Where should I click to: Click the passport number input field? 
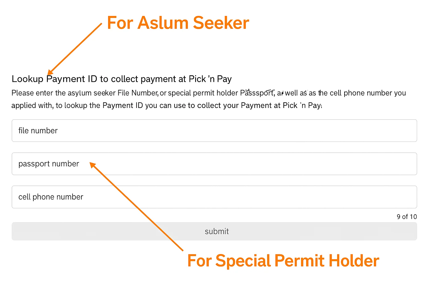[214, 164]
